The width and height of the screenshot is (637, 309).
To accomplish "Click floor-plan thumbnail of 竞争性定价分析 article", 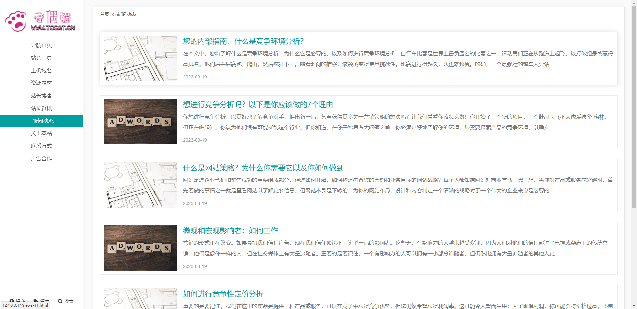I will pos(140,299).
